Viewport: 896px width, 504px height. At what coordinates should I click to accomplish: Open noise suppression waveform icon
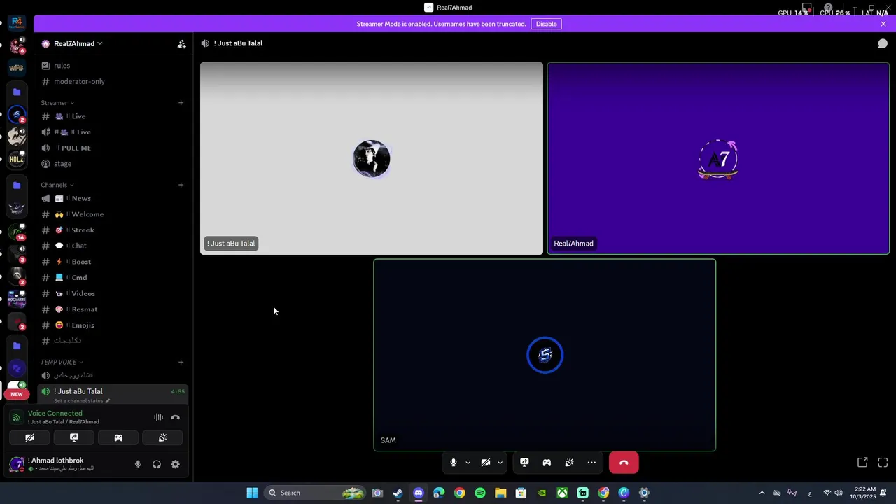(x=159, y=417)
